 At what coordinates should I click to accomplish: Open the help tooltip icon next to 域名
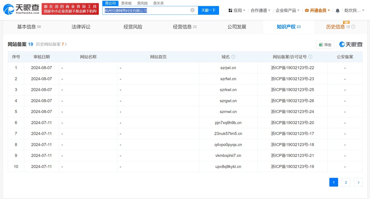pos(233,57)
